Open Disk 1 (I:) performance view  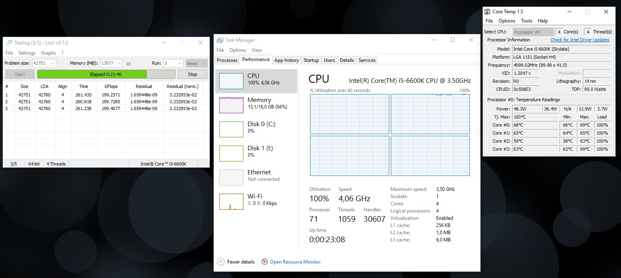pos(257,153)
